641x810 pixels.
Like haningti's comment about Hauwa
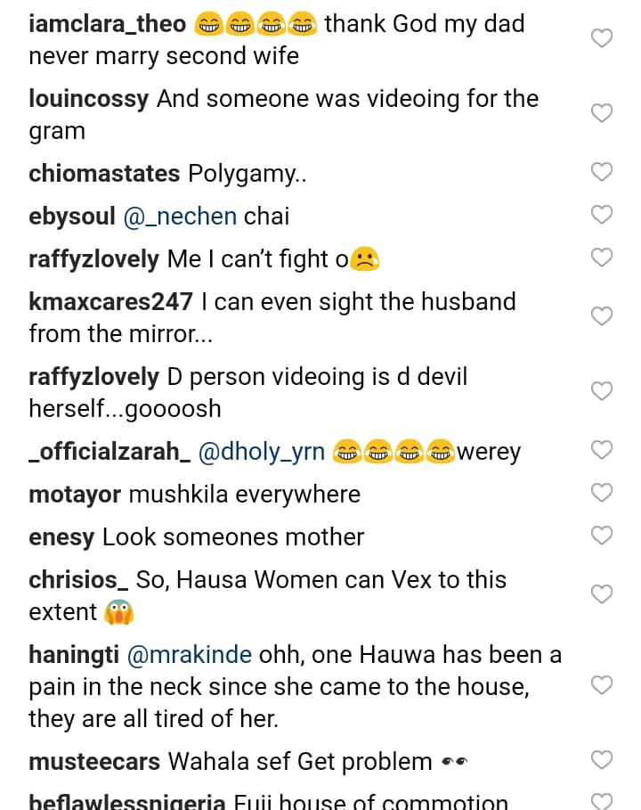click(603, 685)
